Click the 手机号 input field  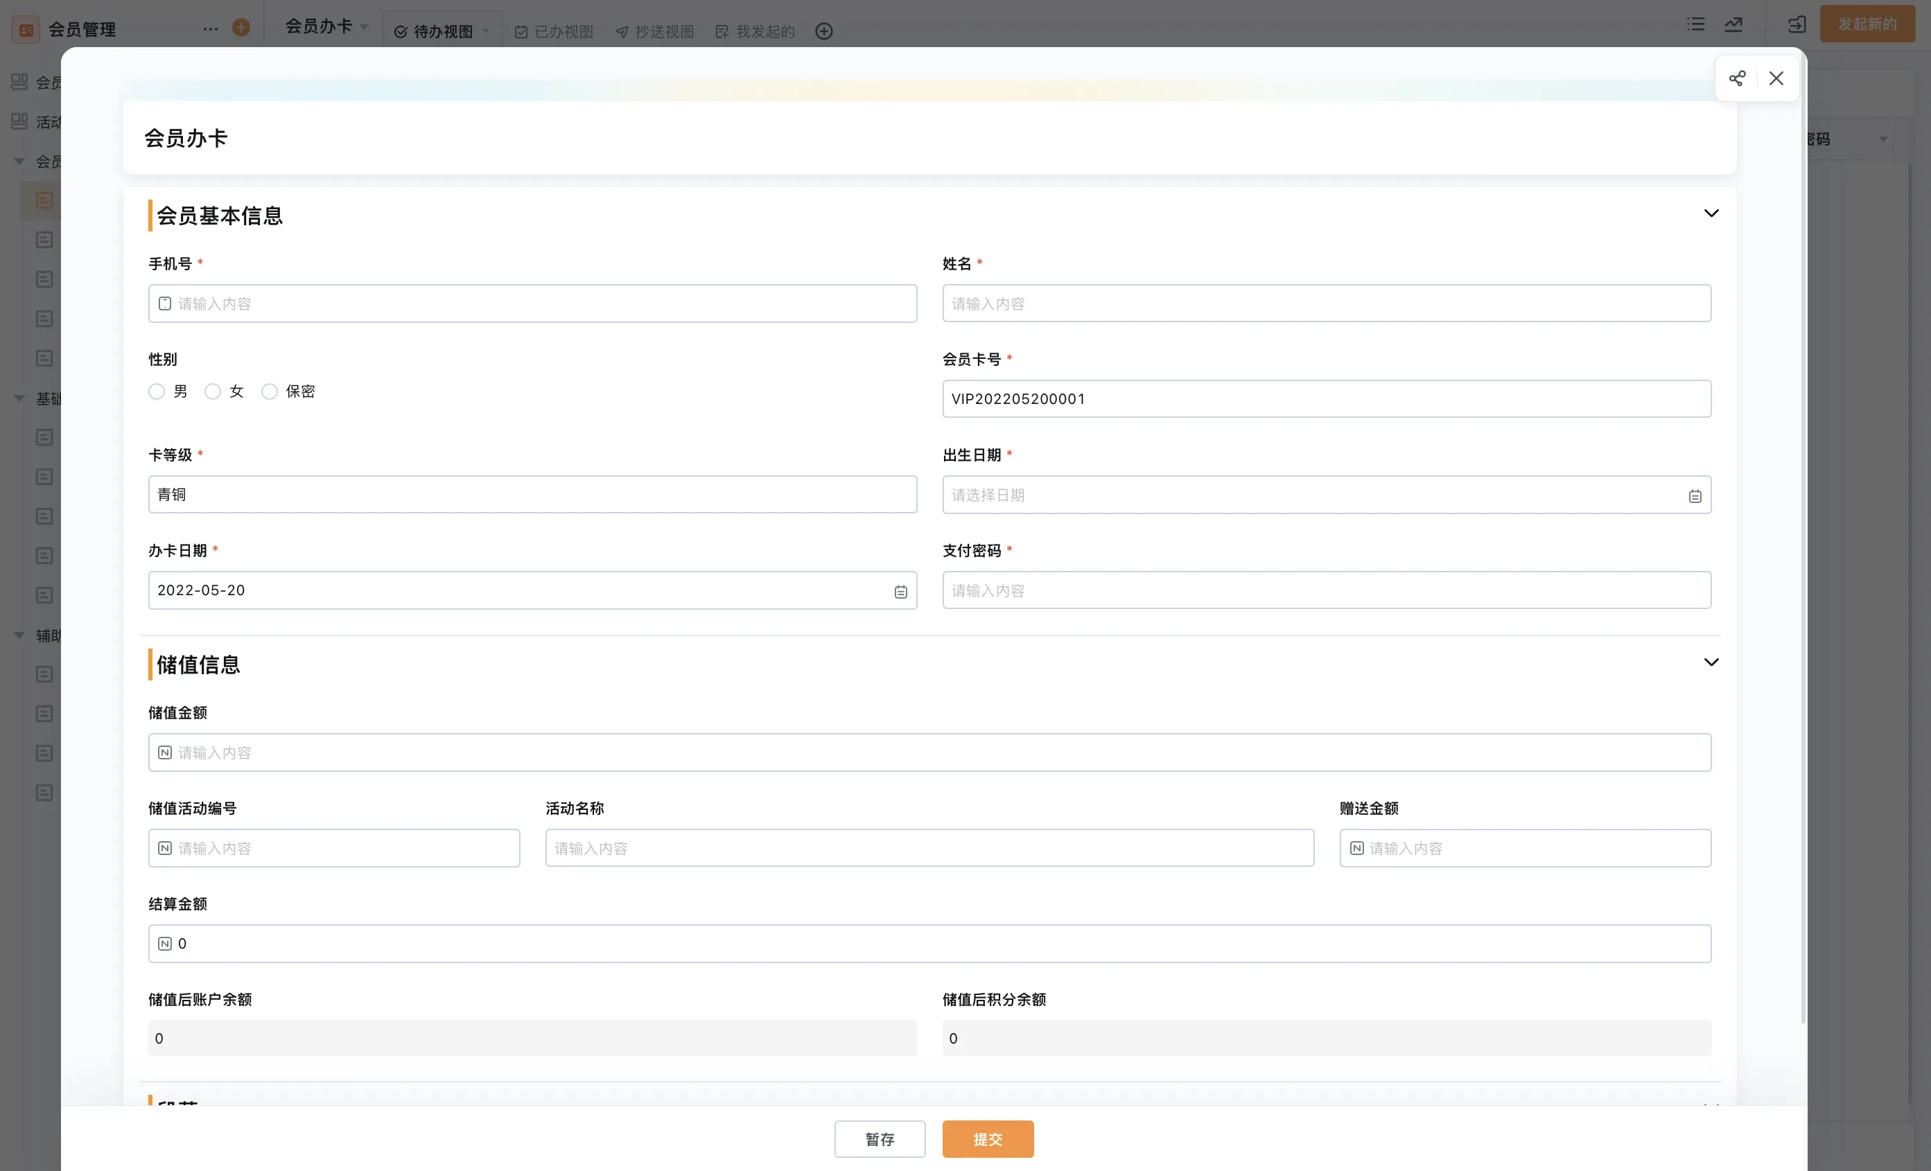click(532, 303)
